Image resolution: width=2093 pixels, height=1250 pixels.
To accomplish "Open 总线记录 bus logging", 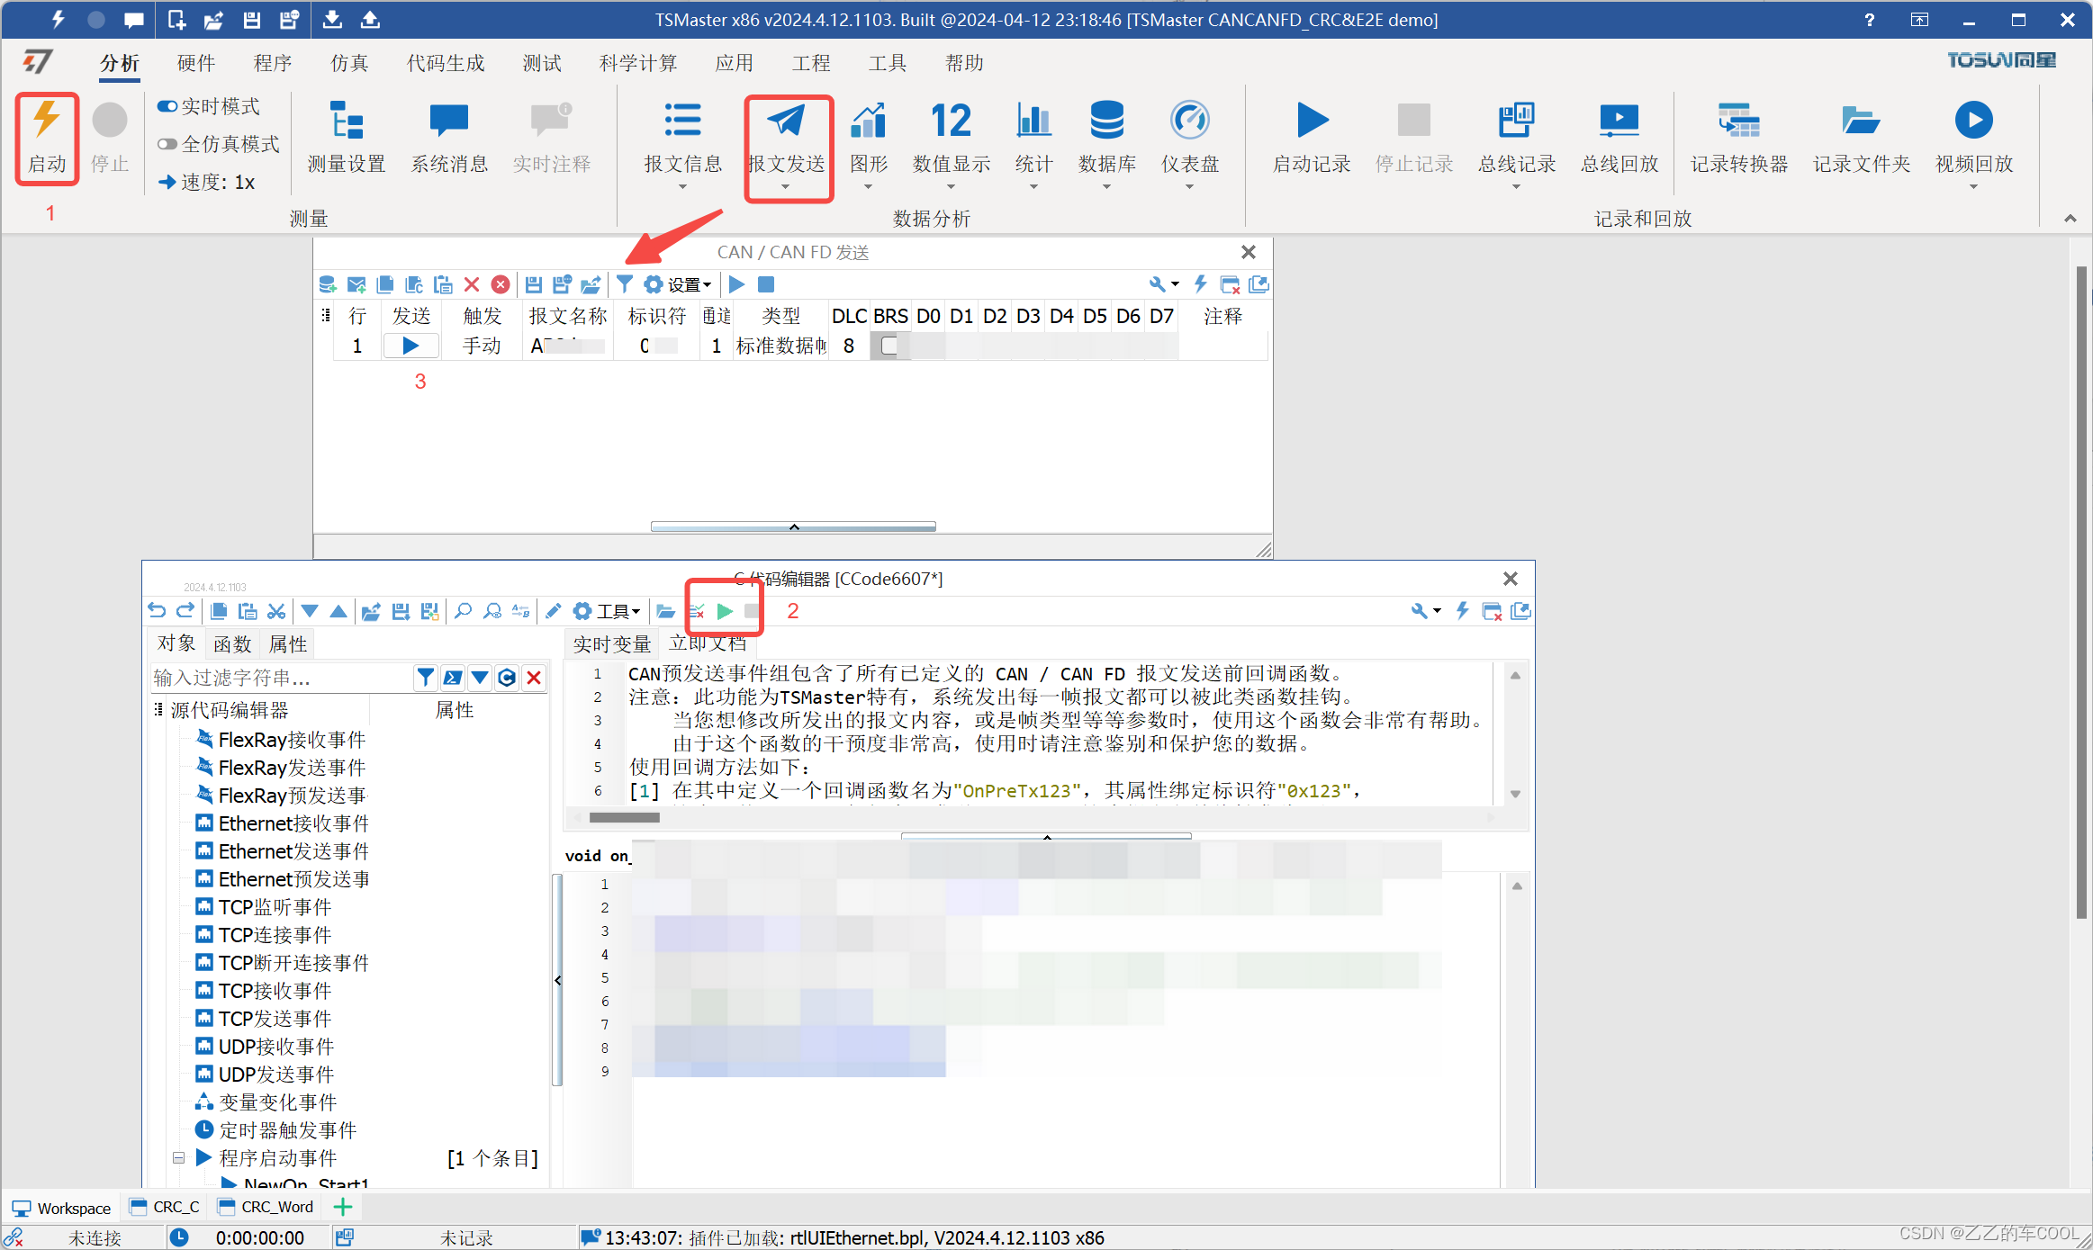I will pyautogui.click(x=1517, y=138).
